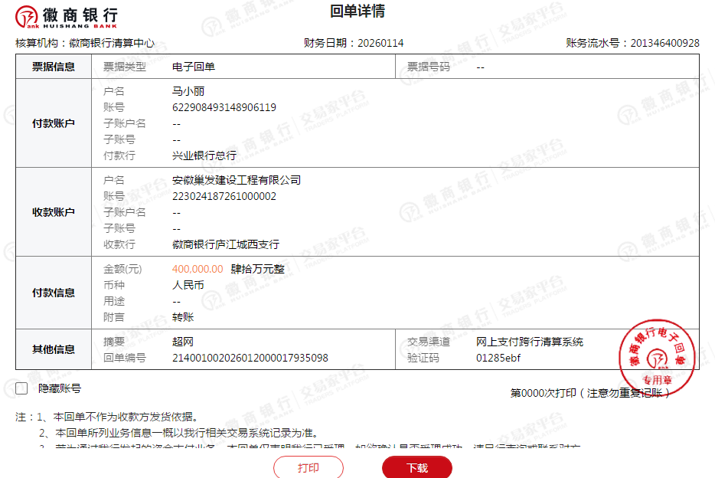Click the 回单详情 page title

tap(357, 11)
